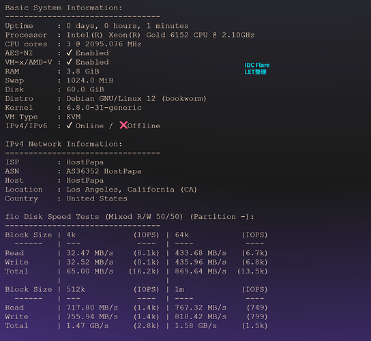The width and height of the screenshot is (371, 341).
Task: Click the 64k read speed '433.68 MB/s'
Action: tap(201, 253)
